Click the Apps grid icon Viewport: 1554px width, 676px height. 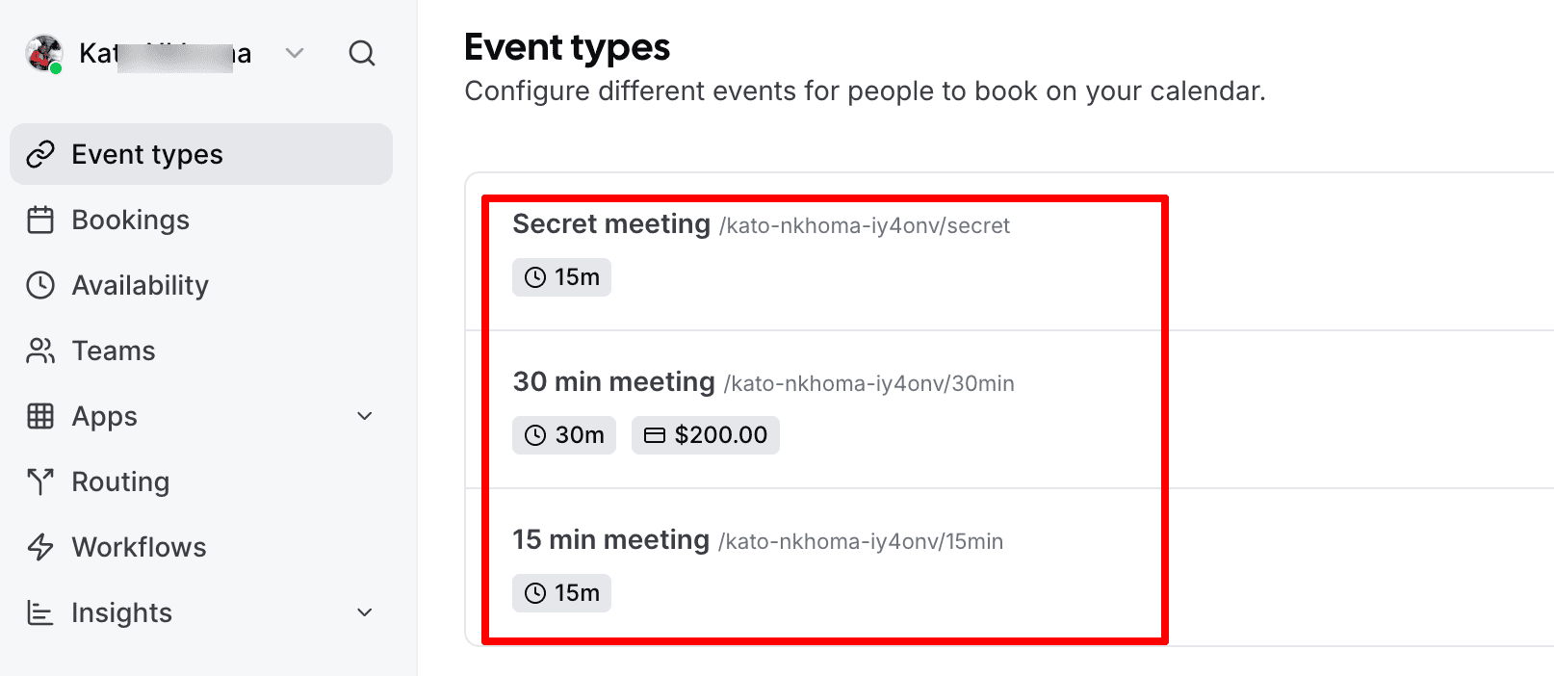pos(39,415)
